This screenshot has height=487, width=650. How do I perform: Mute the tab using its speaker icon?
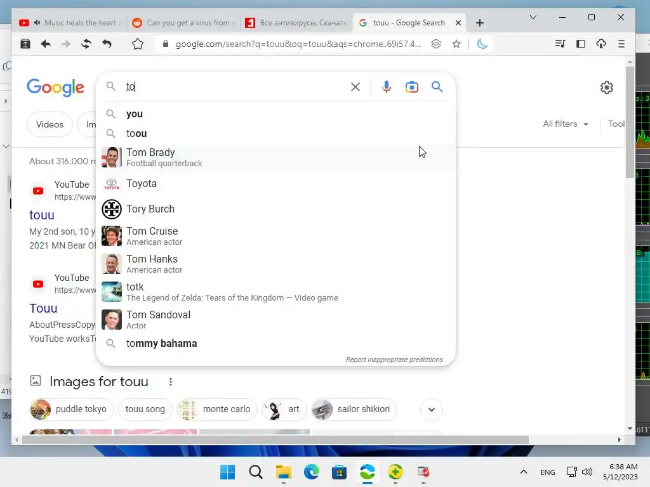[x=37, y=23]
